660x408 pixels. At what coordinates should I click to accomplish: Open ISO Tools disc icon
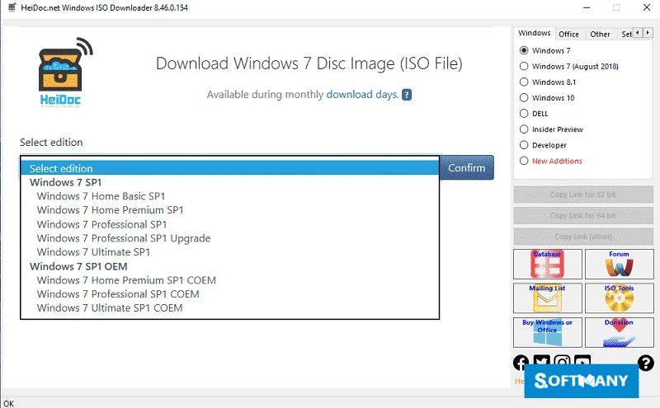(x=619, y=298)
